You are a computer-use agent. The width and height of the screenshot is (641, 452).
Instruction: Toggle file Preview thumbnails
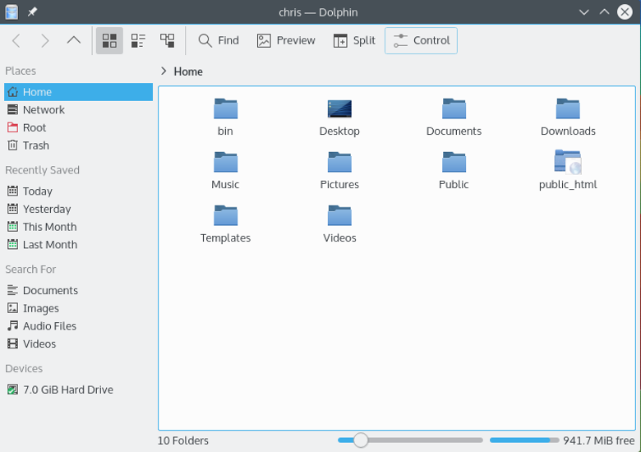click(x=286, y=40)
